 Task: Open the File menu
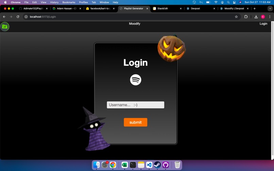27,2
